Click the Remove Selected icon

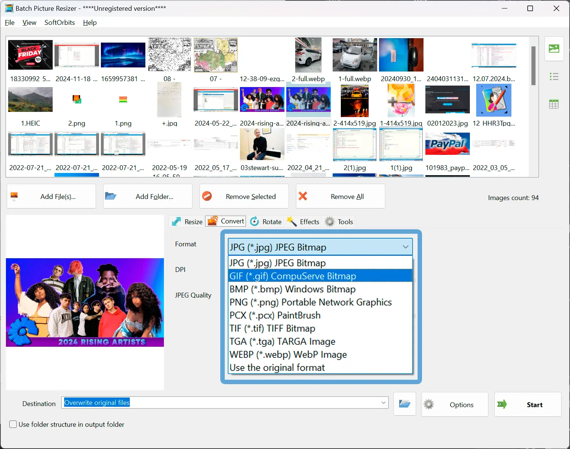[x=207, y=196]
